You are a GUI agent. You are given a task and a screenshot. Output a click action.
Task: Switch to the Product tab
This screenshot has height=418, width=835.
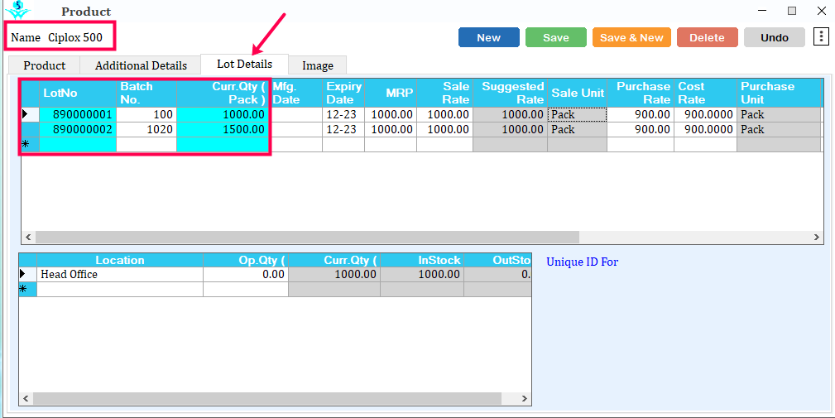44,65
